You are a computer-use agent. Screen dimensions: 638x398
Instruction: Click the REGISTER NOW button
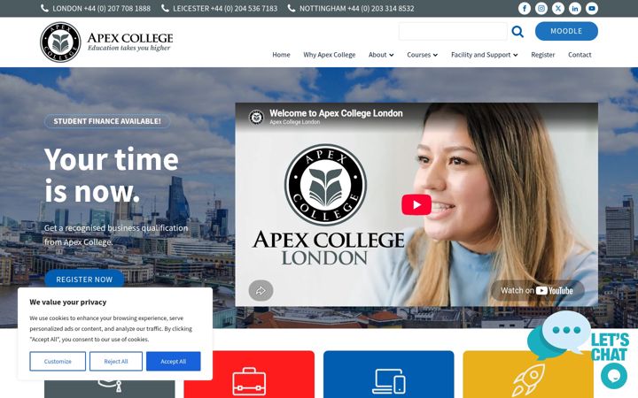[x=84, y=279]
